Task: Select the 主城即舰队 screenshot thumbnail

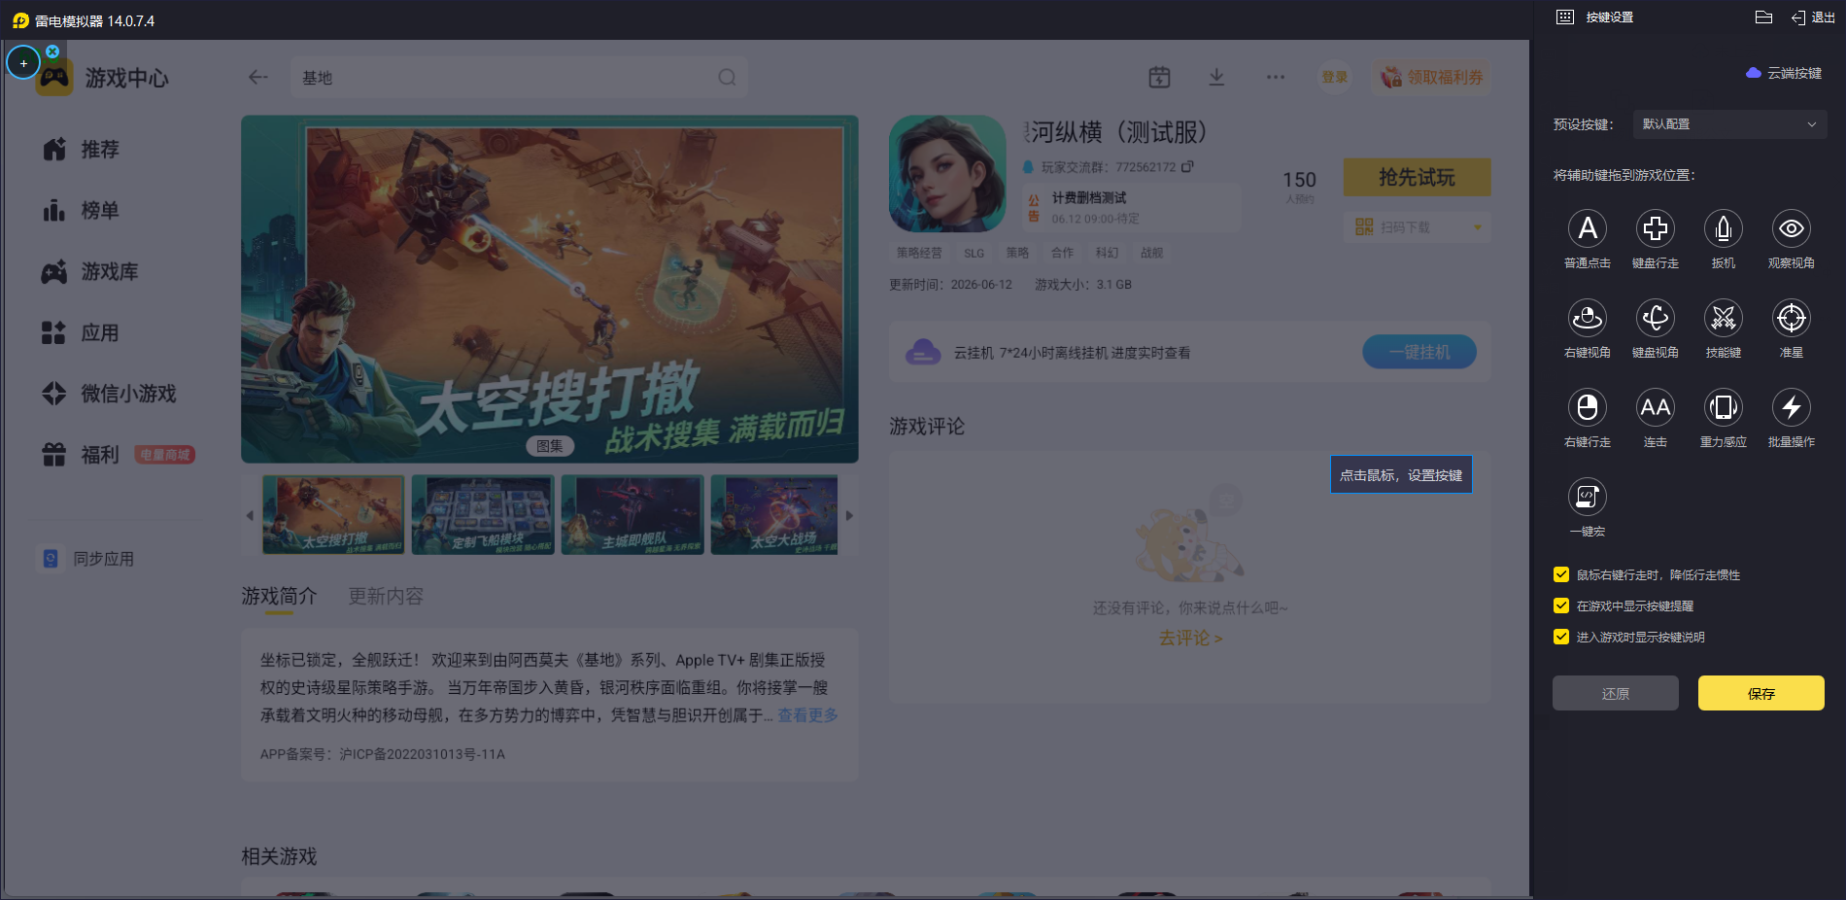Action: coord(632,515)
